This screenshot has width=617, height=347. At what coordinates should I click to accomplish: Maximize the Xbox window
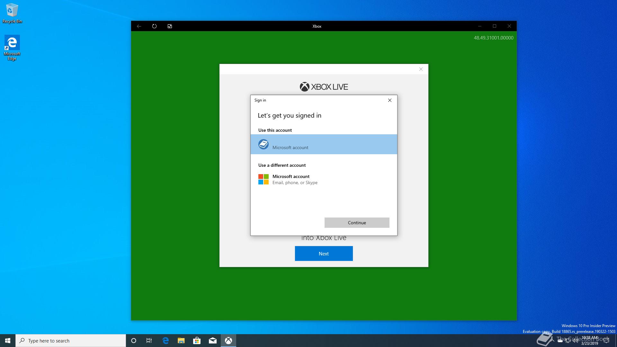(495, 26)
